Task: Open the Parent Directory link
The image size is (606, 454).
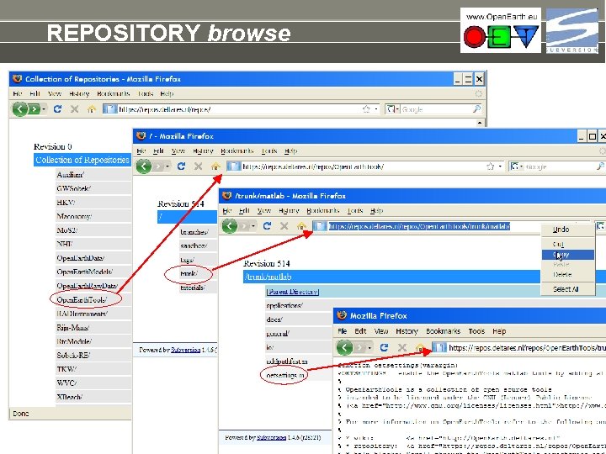Action: point(293,292)
